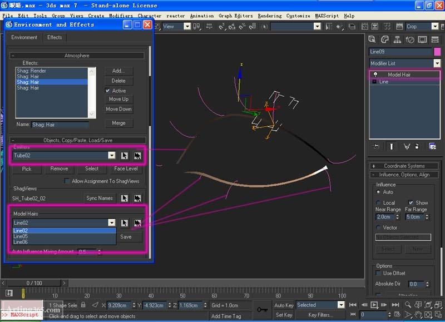Image resolution: width=445 pixels, height=322 pixels.
Task: Play the animation
Action: pos(374,305)
